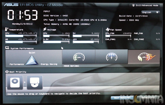
Task: Click the CPU '+95.0°F/+35.0°C' reading
Action: tap(28, 33)
